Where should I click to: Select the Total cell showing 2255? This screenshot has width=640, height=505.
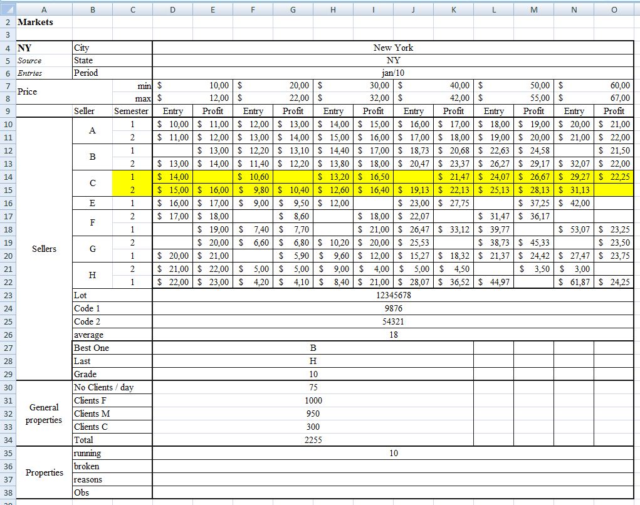(x=313, y=439)
